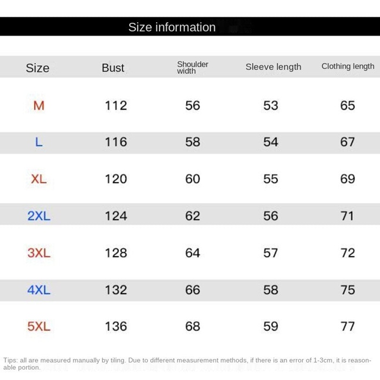Screen dimensions: 380x380
Task: Click bust value 112 in M row
Action: [x=116, y=106]
